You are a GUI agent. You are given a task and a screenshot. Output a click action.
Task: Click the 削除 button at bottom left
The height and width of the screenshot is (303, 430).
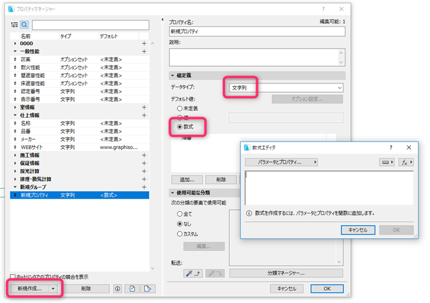click(86, 288)
